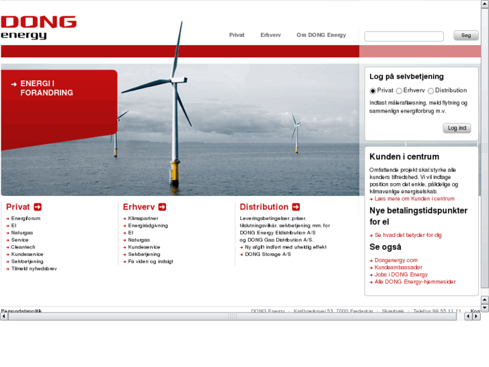Open Selvbetjening link under Erhverv

click(x=144, y=255)
